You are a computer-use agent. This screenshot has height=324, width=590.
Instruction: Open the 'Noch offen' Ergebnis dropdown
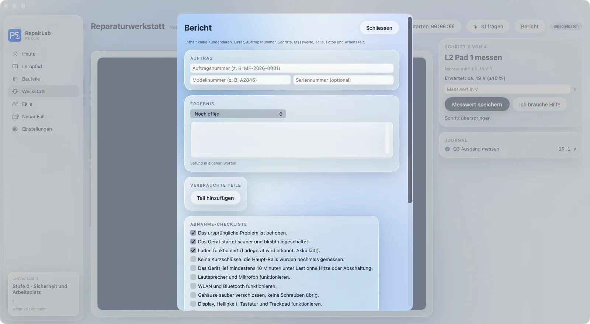coord(238,114)
